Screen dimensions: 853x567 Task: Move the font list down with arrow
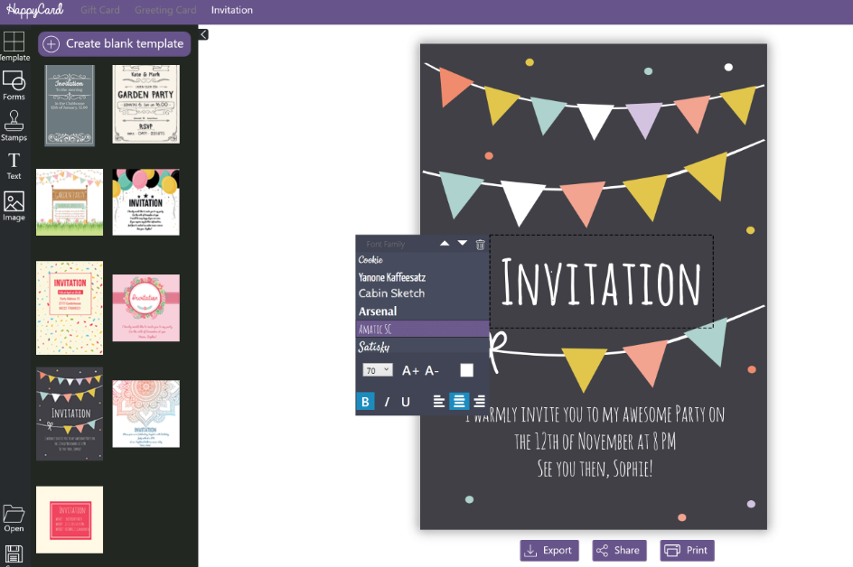pos(463,243)
